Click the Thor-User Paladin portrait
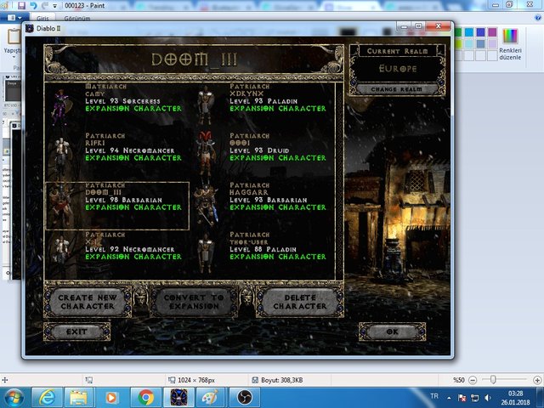Image resolution: width=544 pixels, height=408 pixels. pyautogui.click(x=206, y=254)
